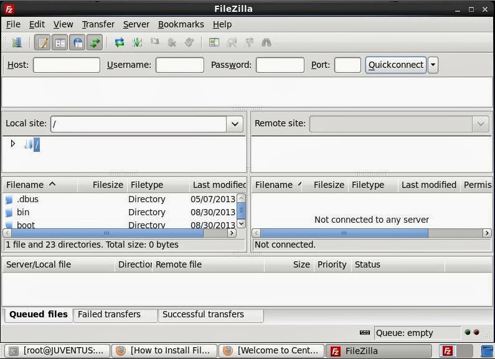Screen dimensions: 495x359
Task: Open the directory listing filters icon
Action: pos(214,42)
